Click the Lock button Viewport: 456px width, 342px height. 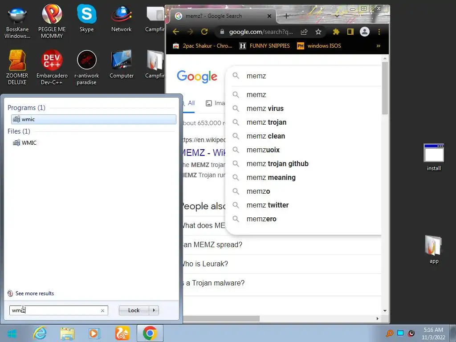point(134,310)
